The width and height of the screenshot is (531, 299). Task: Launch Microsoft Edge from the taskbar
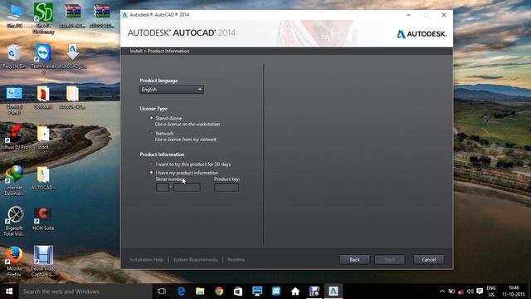point(181,292)
